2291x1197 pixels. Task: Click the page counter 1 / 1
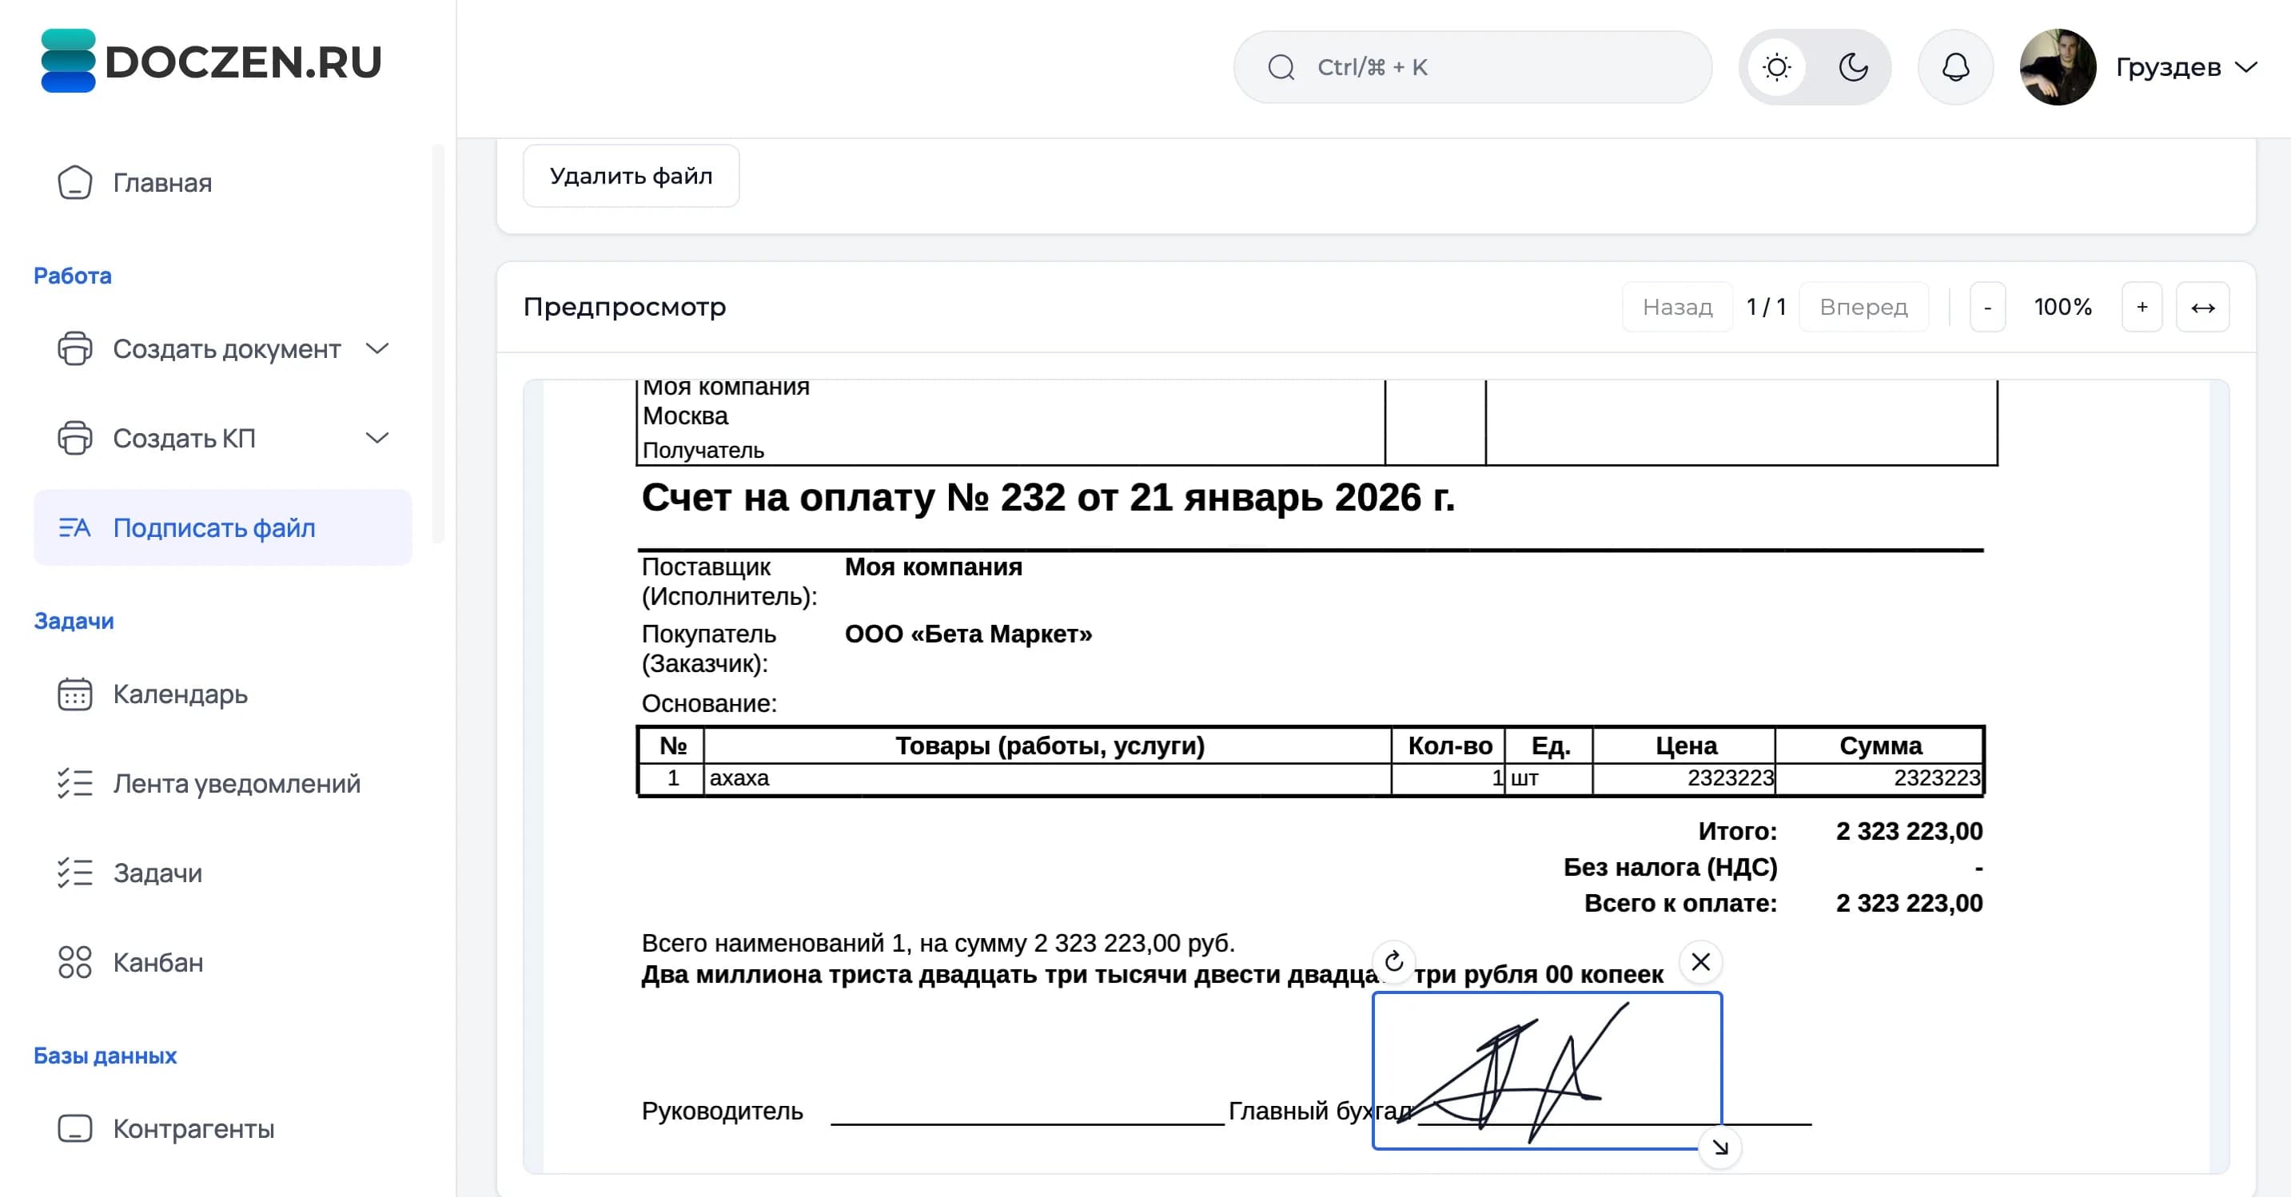pos(1765,307)
